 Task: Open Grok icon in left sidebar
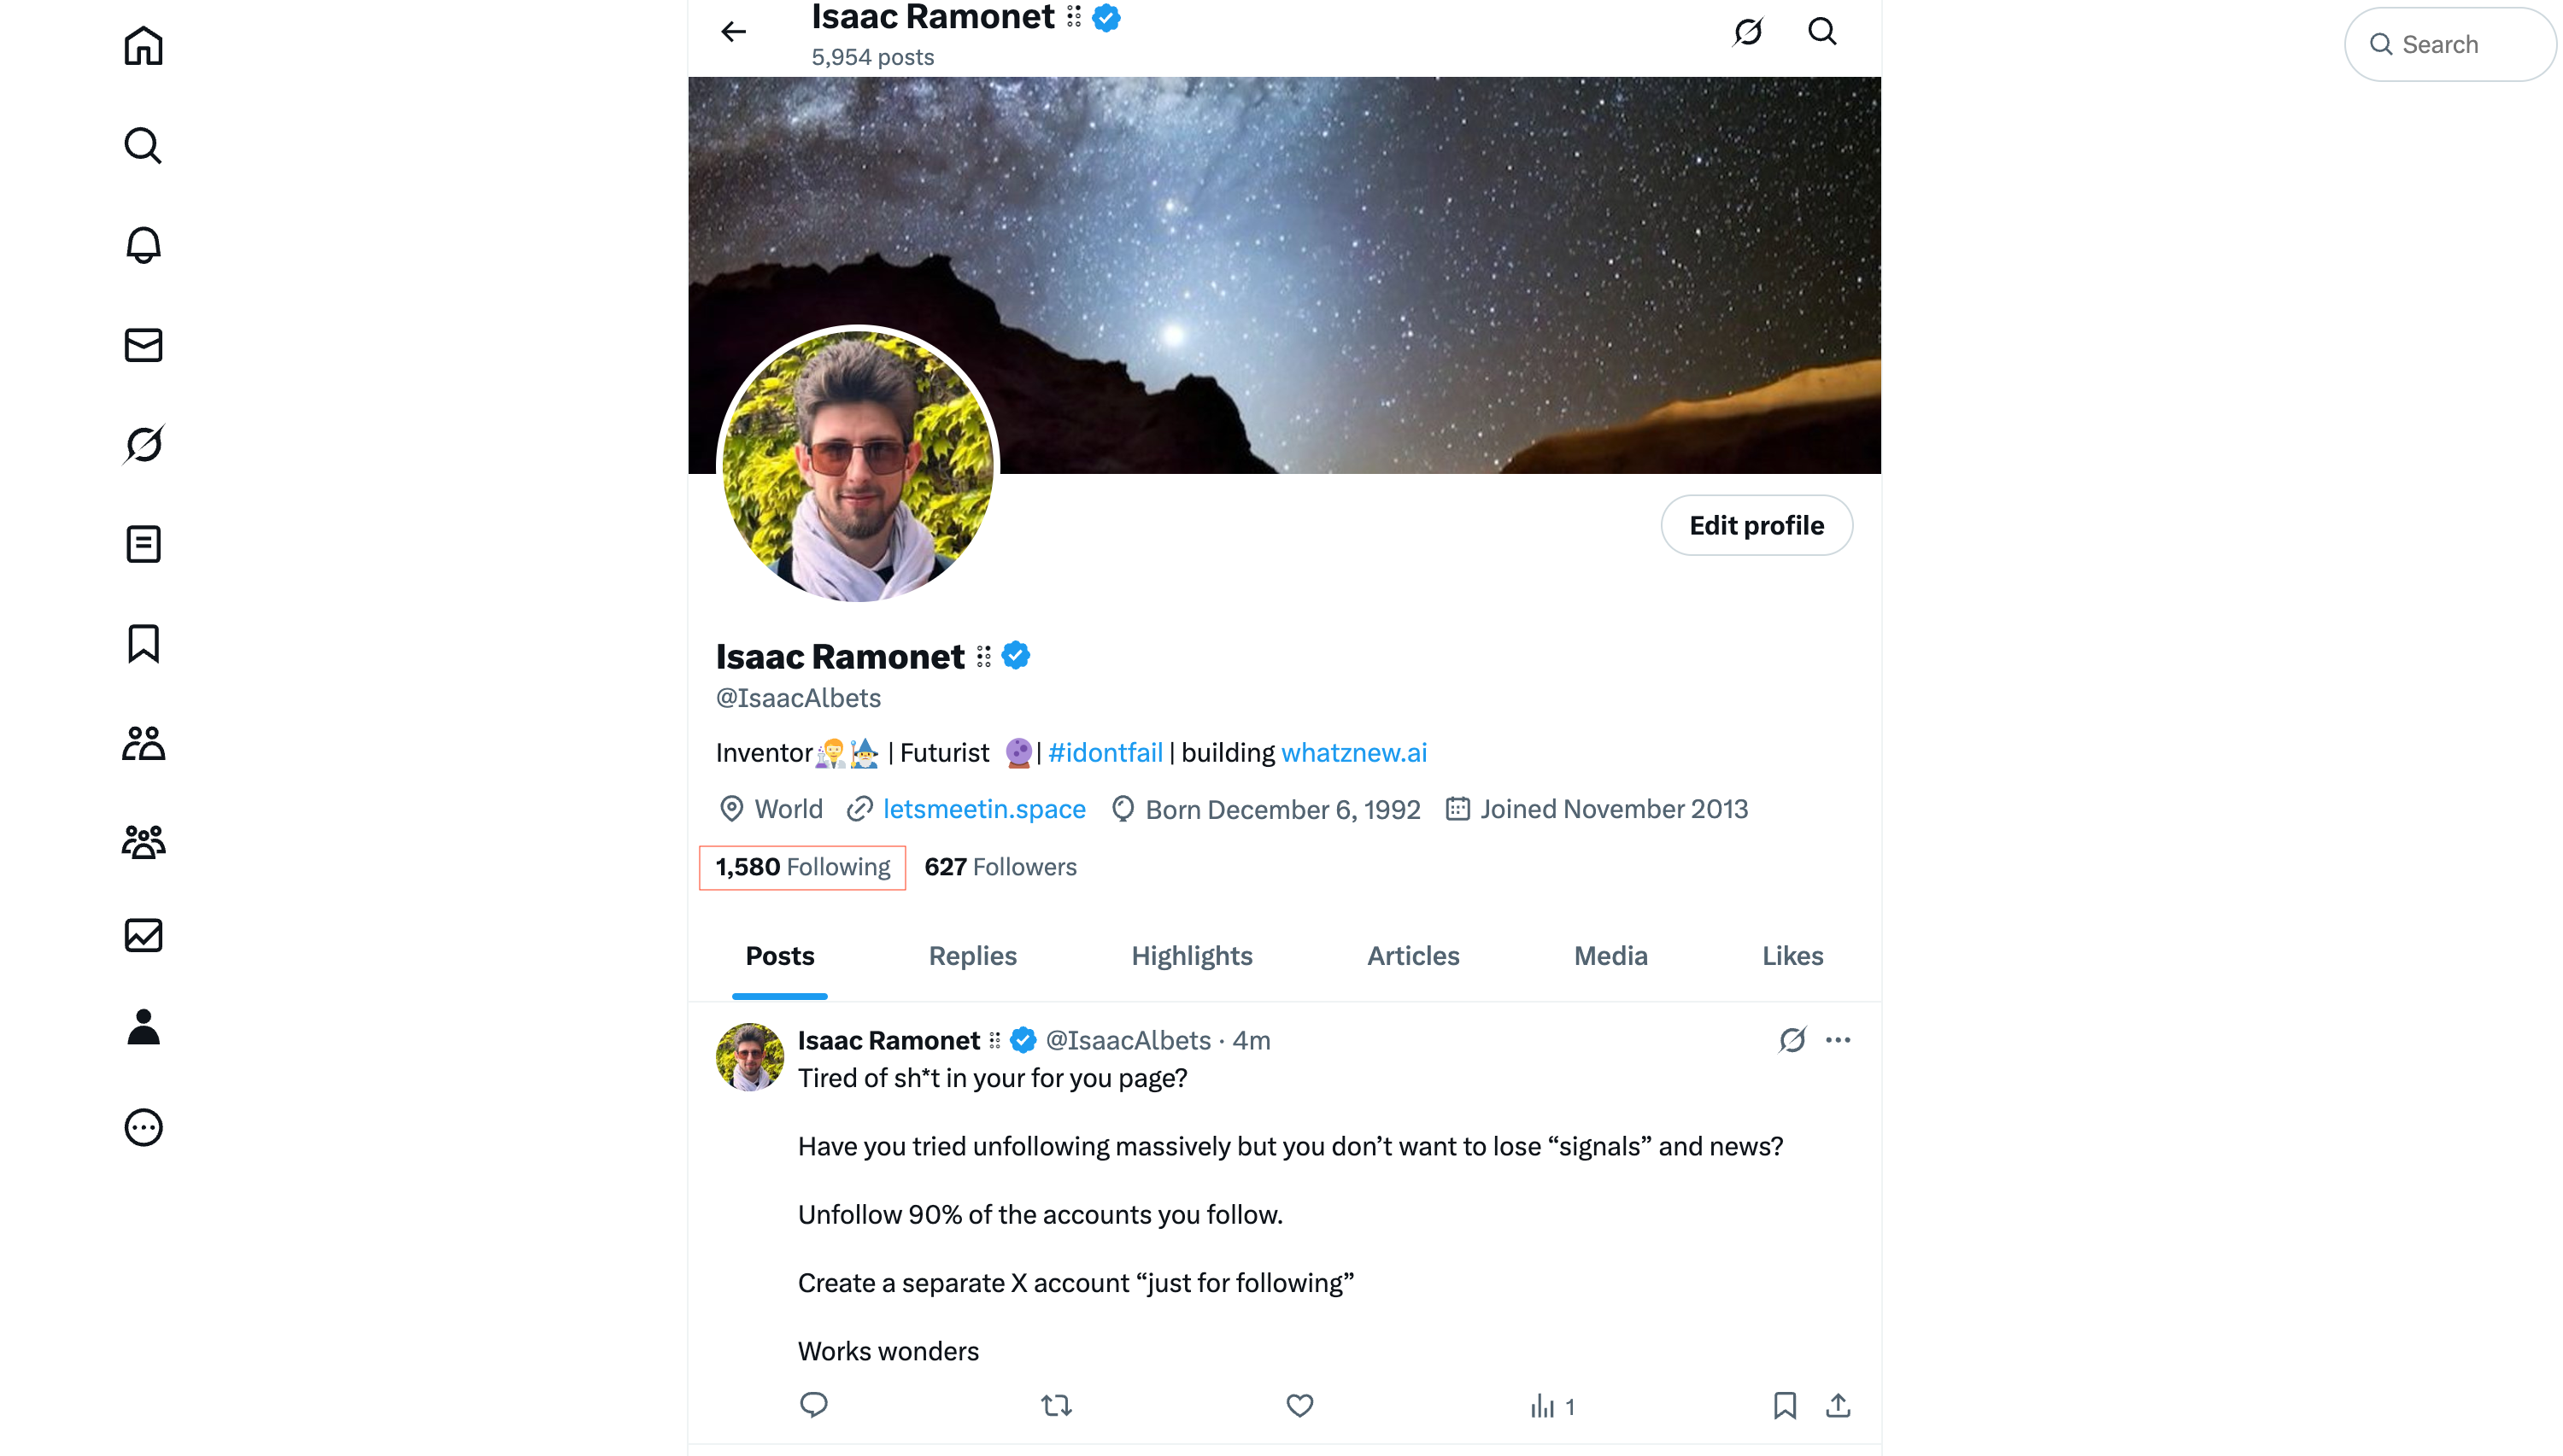tap(143, 444)
